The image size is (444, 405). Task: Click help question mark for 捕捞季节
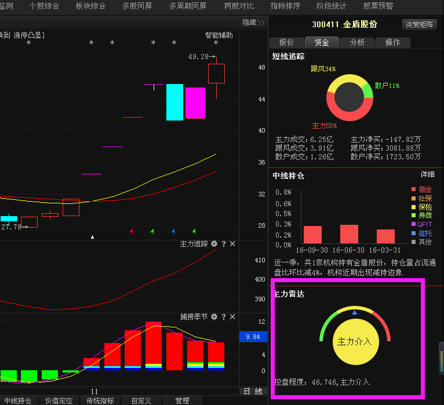(223, 317)
